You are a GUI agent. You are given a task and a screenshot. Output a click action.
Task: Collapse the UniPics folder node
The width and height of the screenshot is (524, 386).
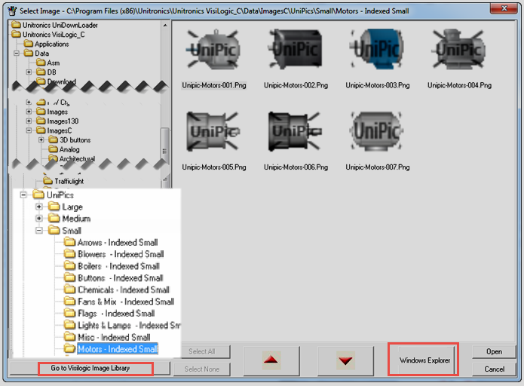click(x=23, y=195)
